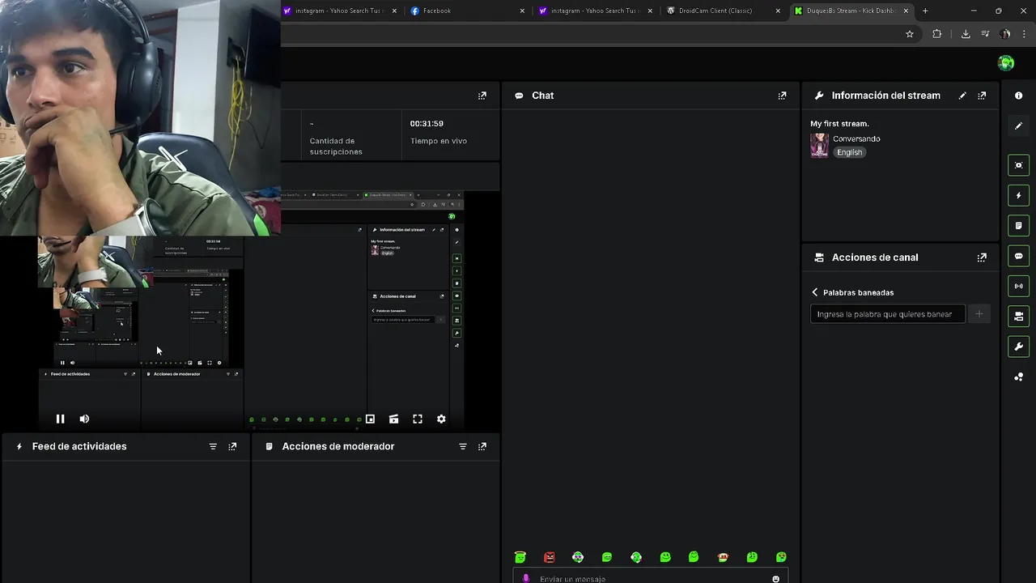Switch stream preview to theater mode
Screen dimensions: 1036x583
click(393, 419)
